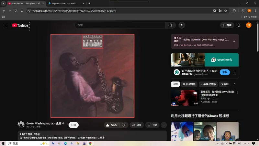Download the video with 下载
The height and width of the screenshot is (146, 259).
pos(152,125)
